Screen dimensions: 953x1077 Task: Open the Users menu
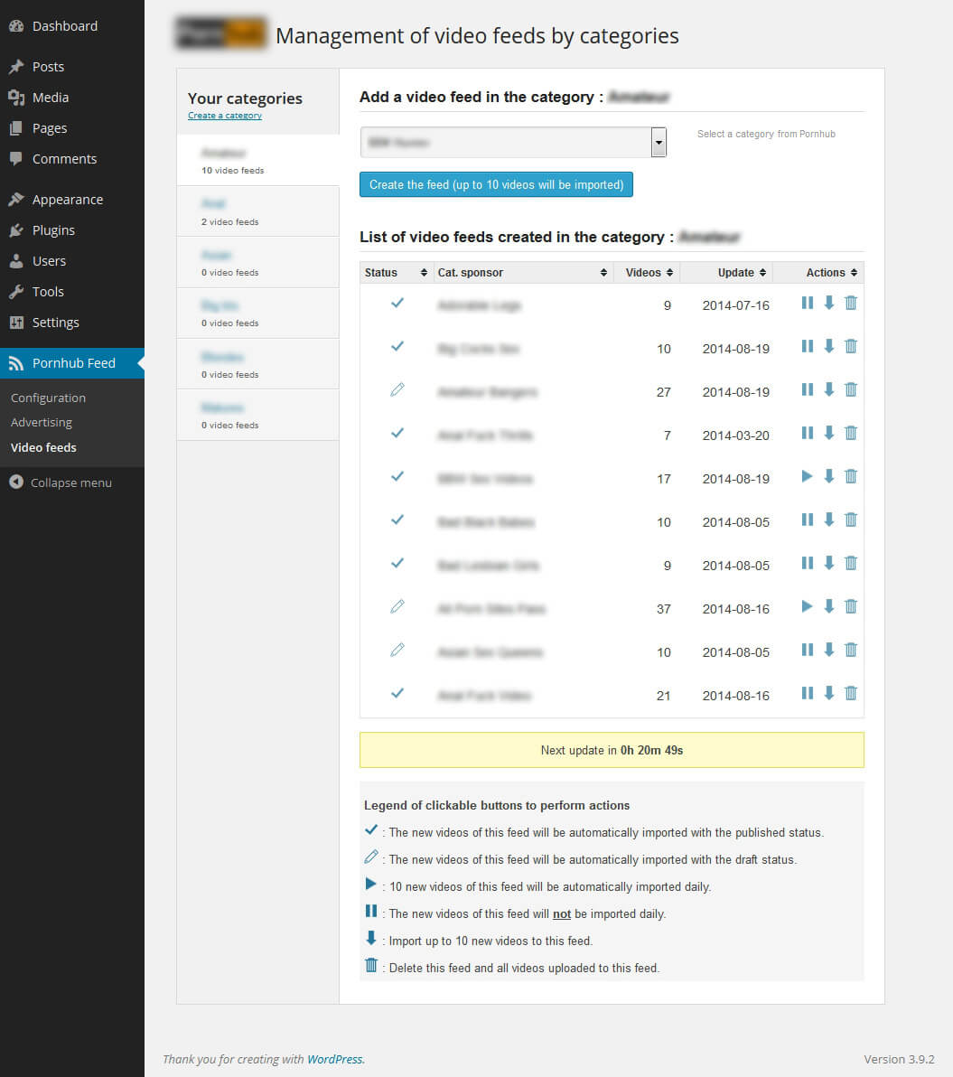[72, 261]
